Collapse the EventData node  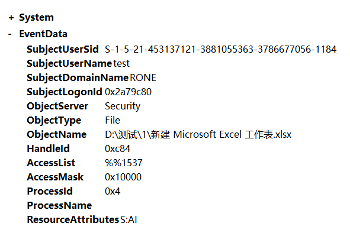coord(10,34)
